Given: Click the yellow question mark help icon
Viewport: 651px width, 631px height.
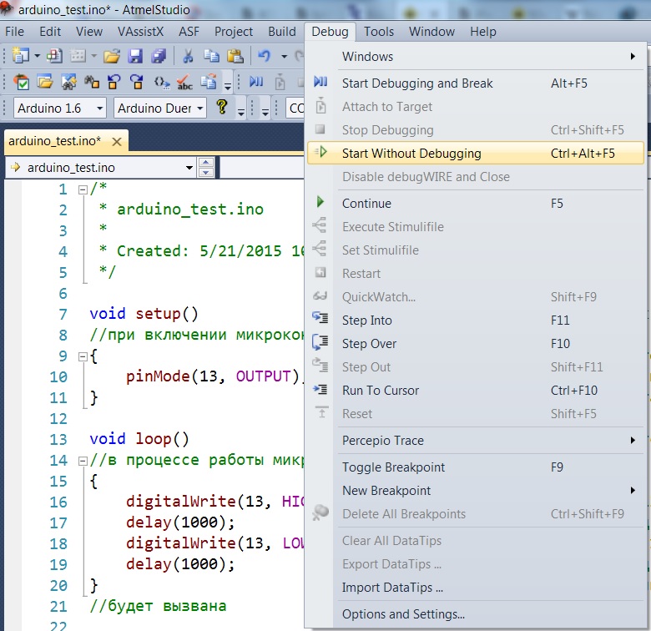Looking at the screenshot, I should [222, 108].
